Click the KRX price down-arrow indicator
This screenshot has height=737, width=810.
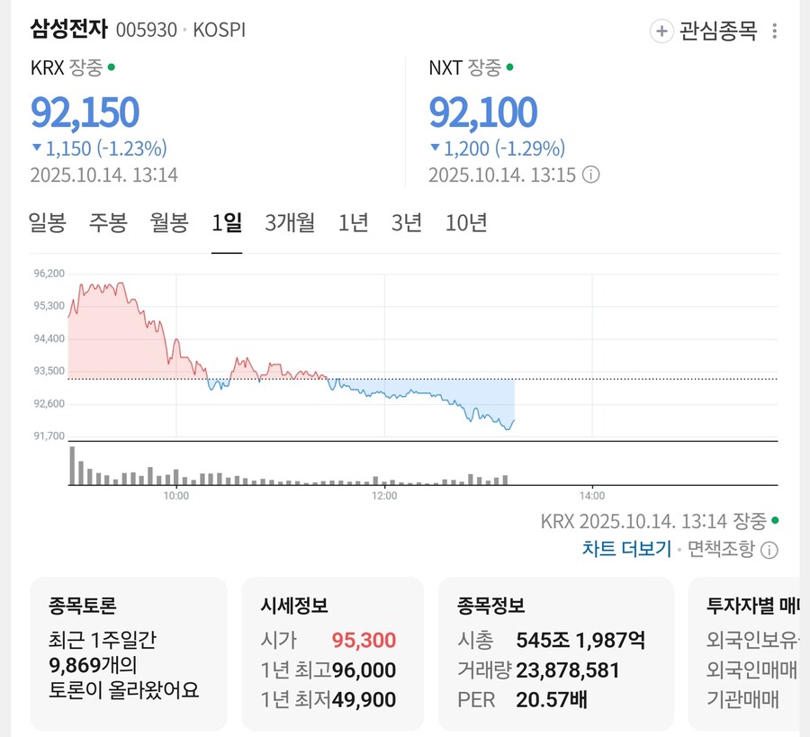point(37,148)
